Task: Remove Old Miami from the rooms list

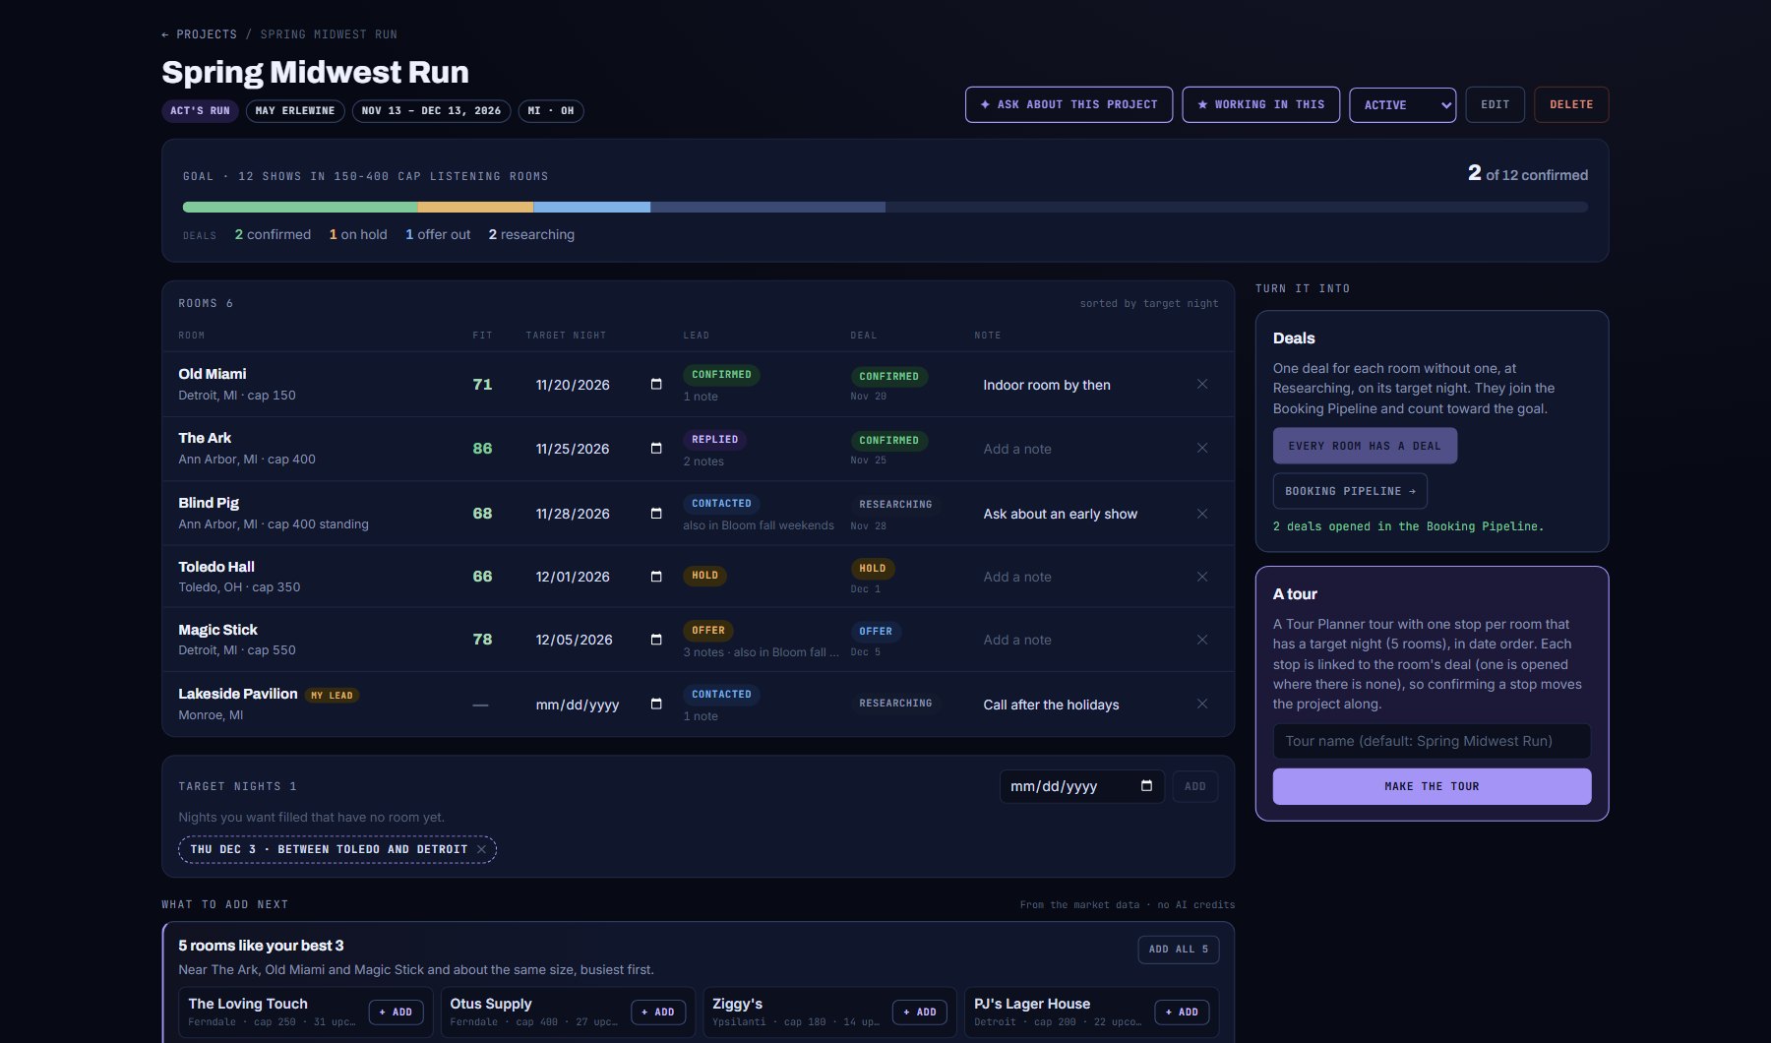Action: click(x=1202, y=384)
